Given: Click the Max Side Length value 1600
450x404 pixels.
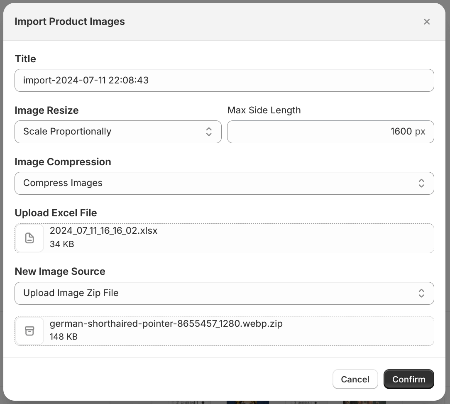Looking at the screenshot, I should [x=401, y=132].
